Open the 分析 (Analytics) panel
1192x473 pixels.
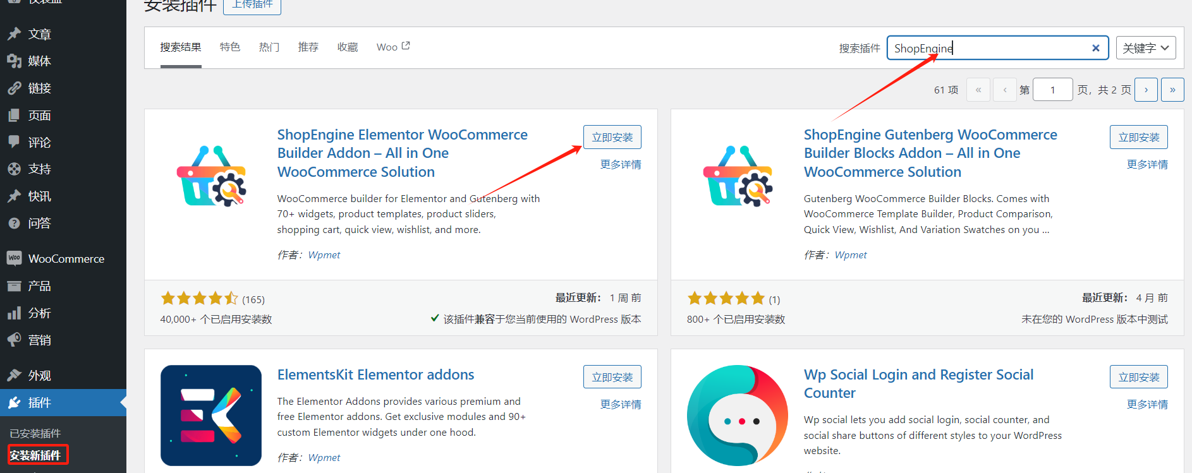tap(39, 313)
